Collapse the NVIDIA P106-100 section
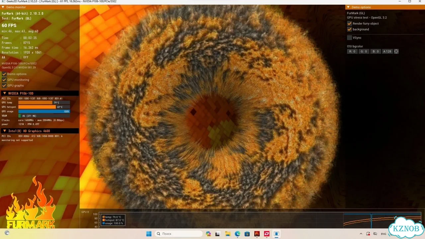Viewport: 425px width, 239px height. [x=4, y=93]
